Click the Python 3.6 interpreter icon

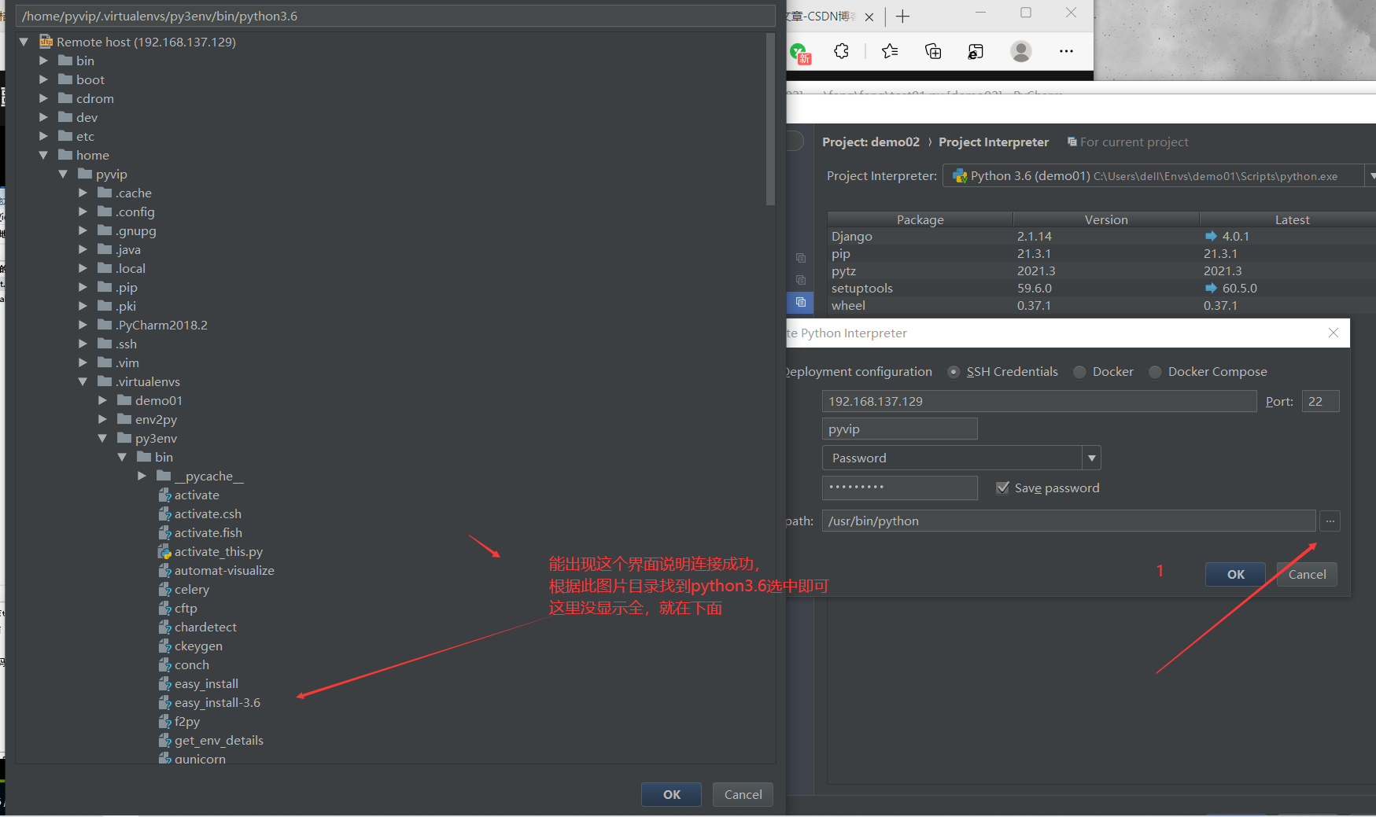point(961,175)
